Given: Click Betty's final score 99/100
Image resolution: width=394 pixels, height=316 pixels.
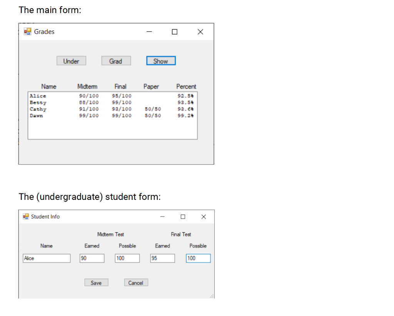Looking at the screenshot, I should click(x=122, y=102).
